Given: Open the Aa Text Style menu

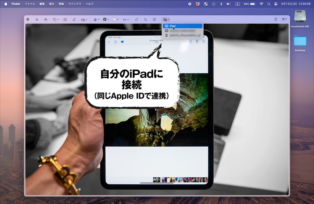Looking at the screenshot, I should 126,19.
